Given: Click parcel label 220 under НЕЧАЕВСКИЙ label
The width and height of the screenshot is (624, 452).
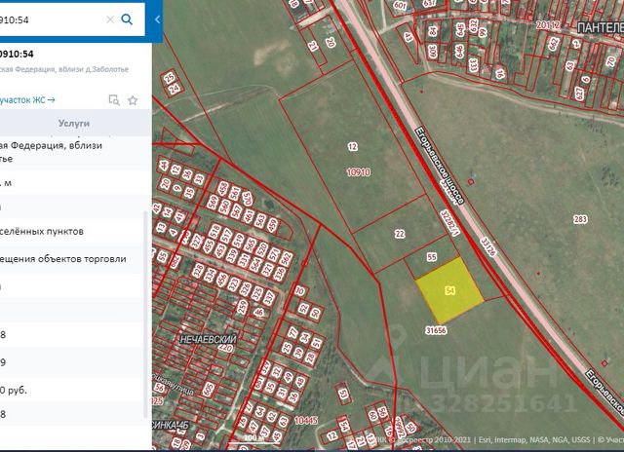Looking at the screenshot, I should (x=225, y=348).
